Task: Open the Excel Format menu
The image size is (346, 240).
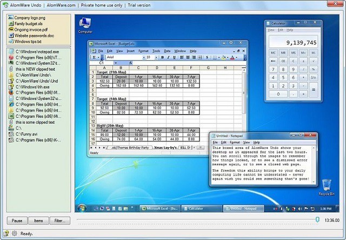Action: click(x=143, y=51)
